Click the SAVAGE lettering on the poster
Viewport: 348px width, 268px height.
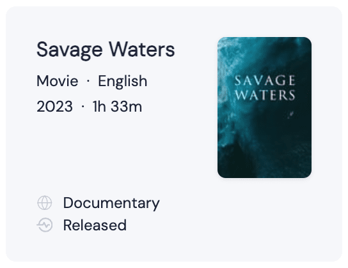[x=265, y=80]
